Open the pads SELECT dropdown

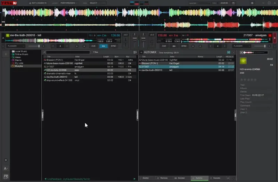tap(98, 3)
